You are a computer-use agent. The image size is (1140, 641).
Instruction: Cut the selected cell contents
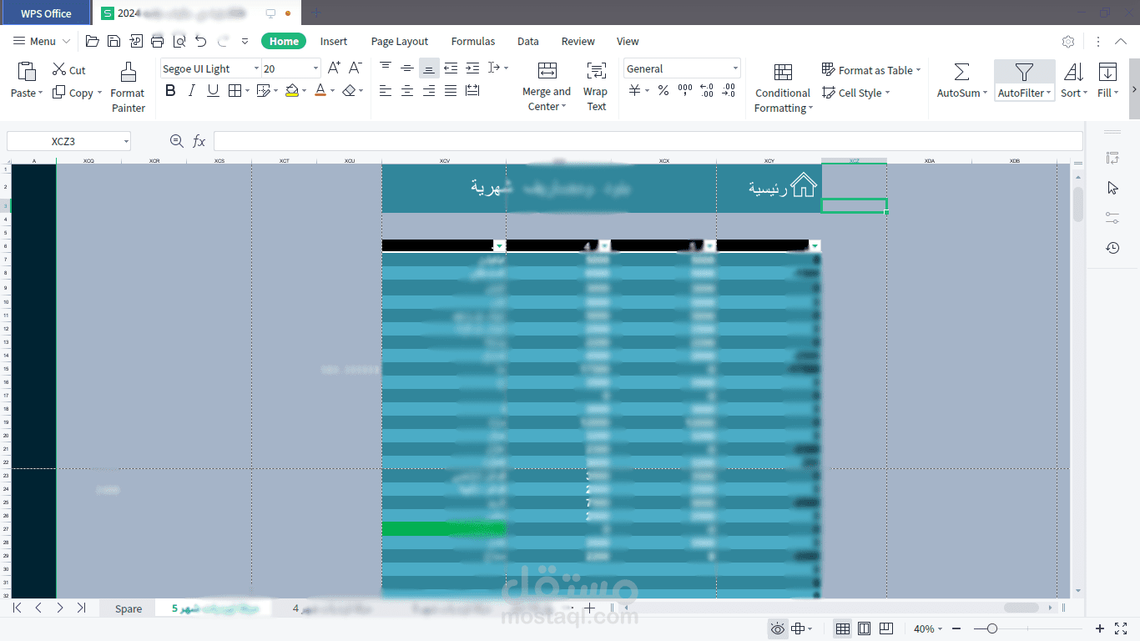[69, 70]
